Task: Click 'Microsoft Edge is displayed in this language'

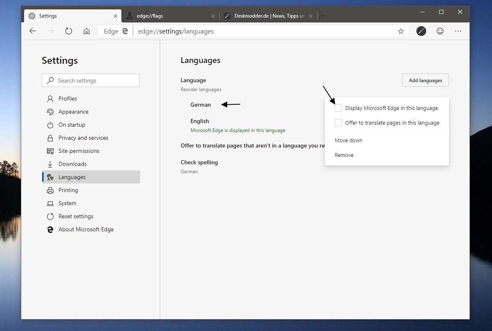Action: (x=238, y=130)
